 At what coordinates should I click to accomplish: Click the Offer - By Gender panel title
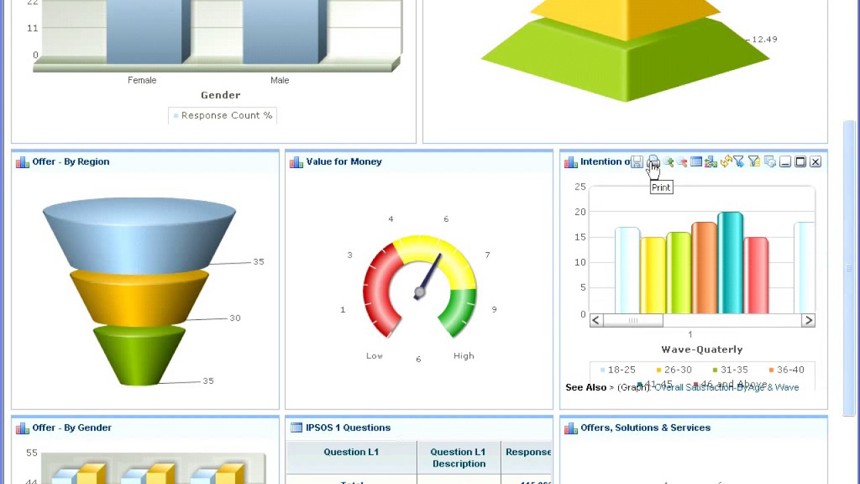click(72, 428)
